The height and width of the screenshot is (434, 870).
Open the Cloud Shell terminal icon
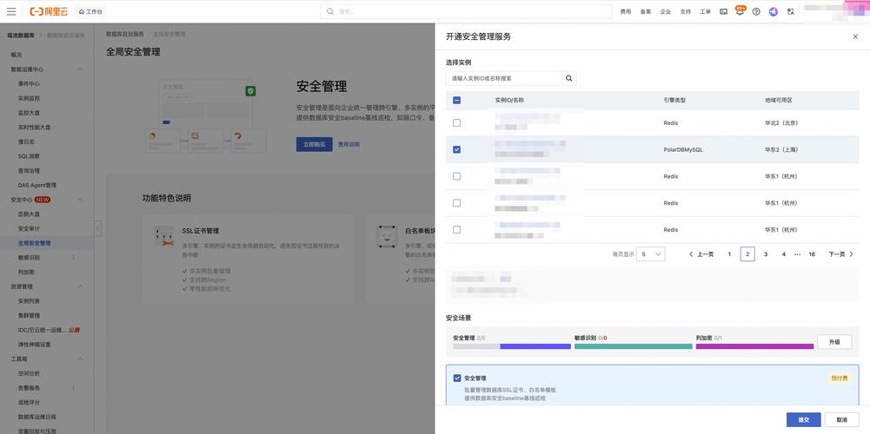(x=723, y=11)
